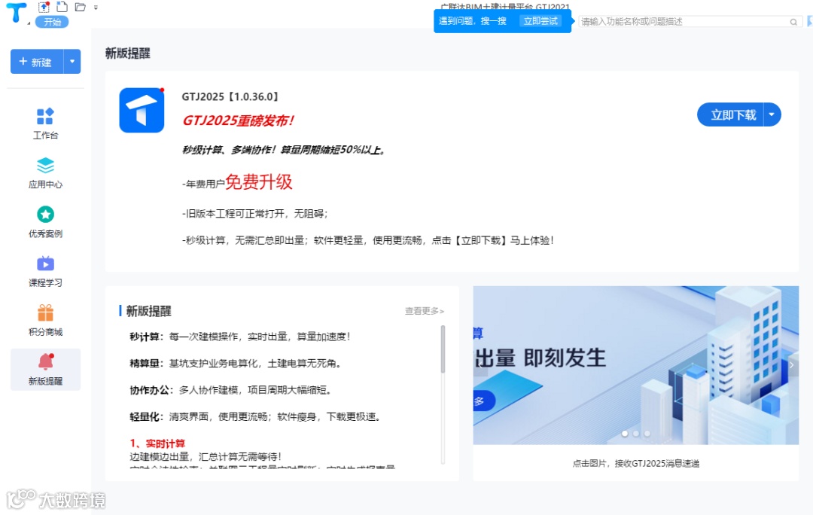Expand the quick access toolbar customize arrow

tap(96, 8)
